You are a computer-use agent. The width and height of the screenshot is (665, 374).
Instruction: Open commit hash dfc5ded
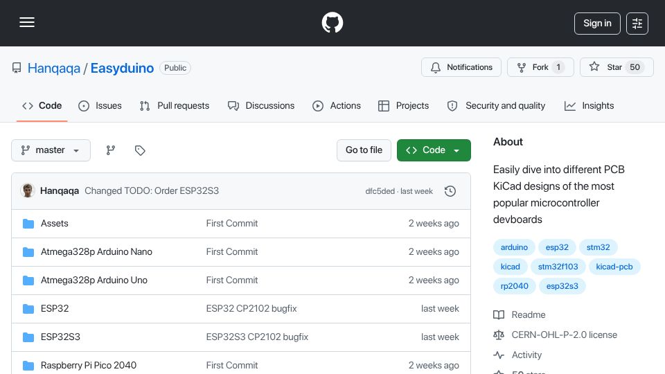coord(380,191)
